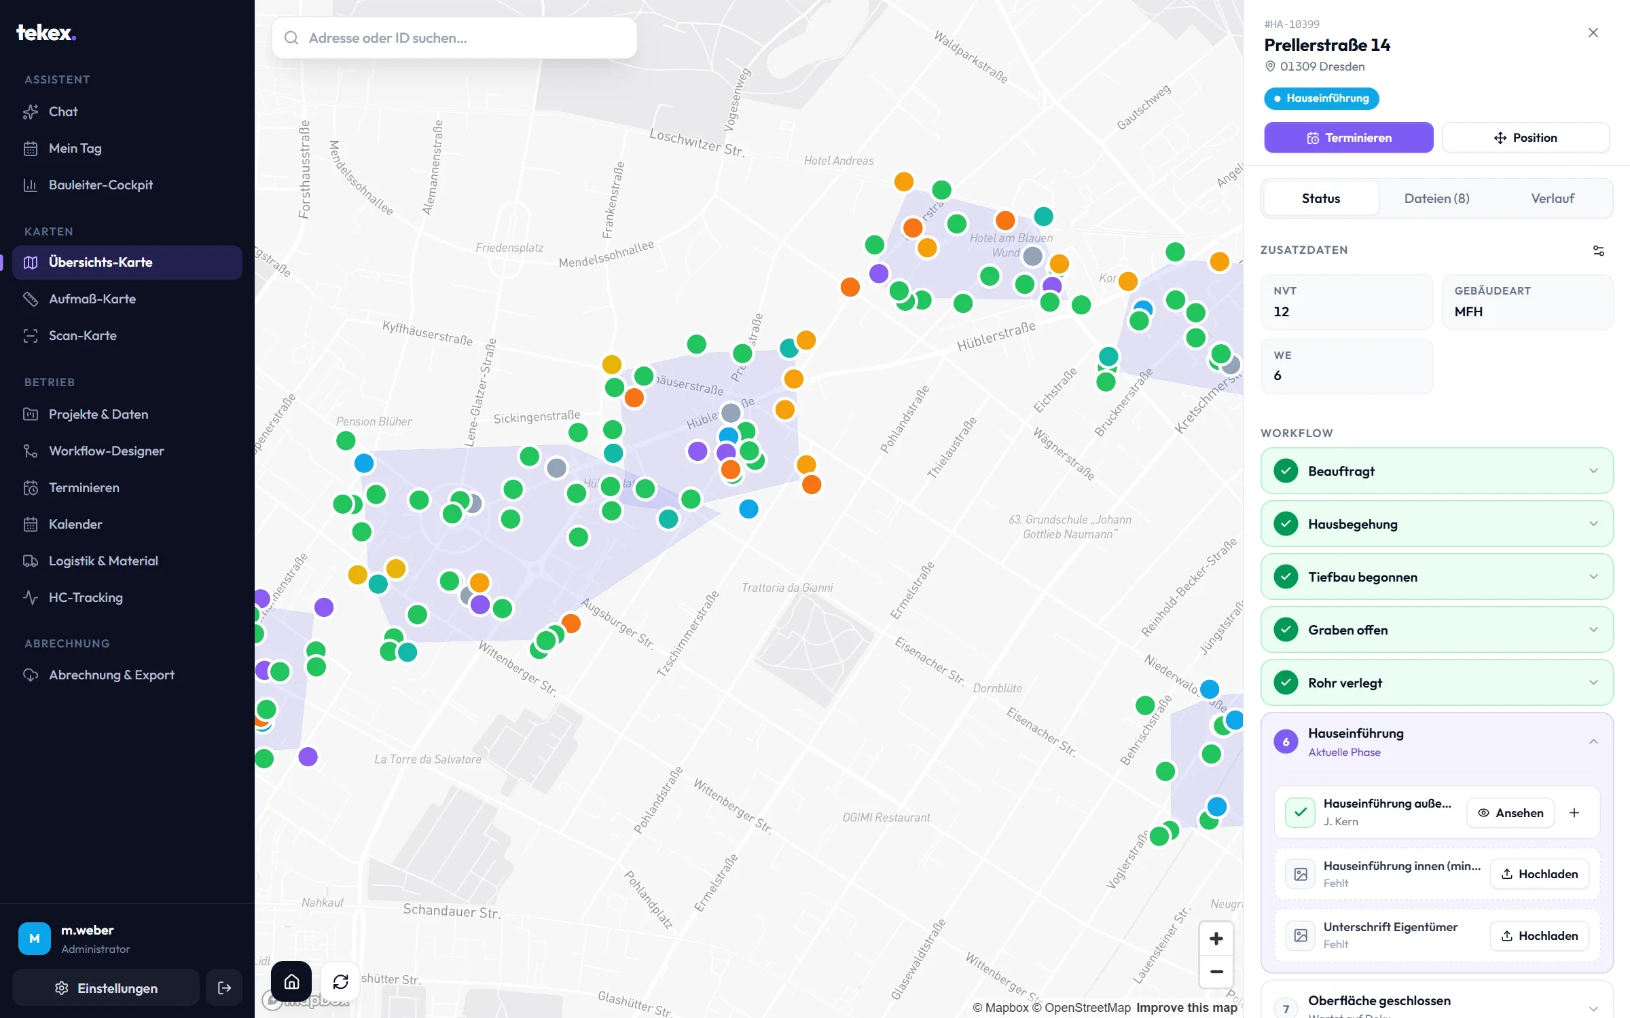Click the m.weber user avatar
Screen dimensions: 1630x1018
point(35,939)
